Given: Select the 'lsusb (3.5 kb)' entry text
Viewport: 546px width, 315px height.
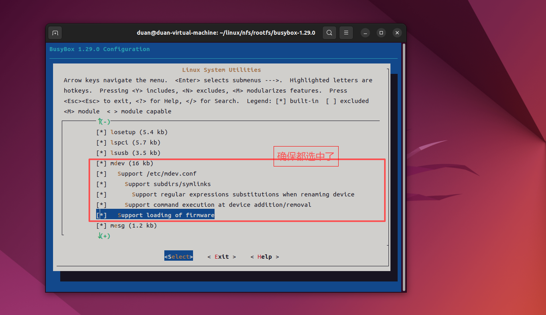Looking at the screenshot, I should pyautogui.click(x=136, y=153).
